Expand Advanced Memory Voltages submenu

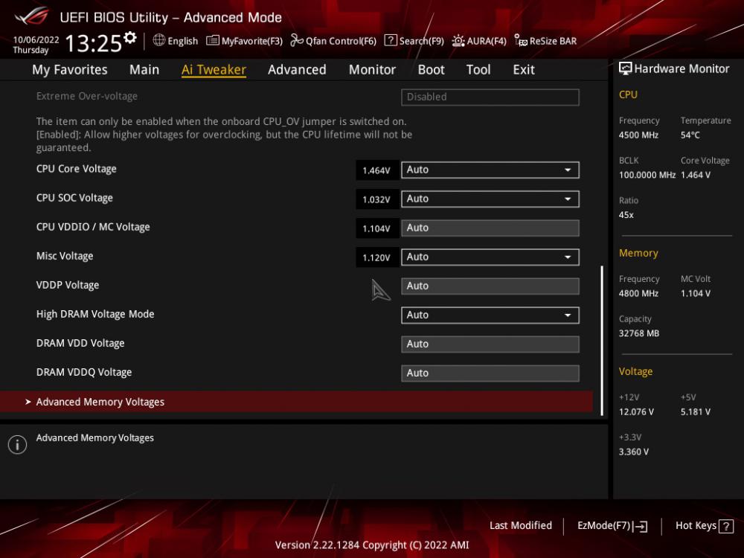click(297, 402)
